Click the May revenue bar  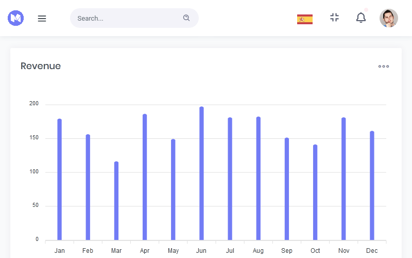tap(173, 189)
